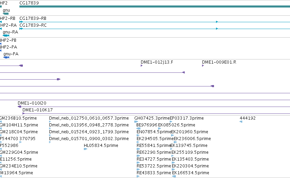This screenshot has height=178, width=290.
Task: Open the DME1-010K17 clone label
Action: click(37, 110)
